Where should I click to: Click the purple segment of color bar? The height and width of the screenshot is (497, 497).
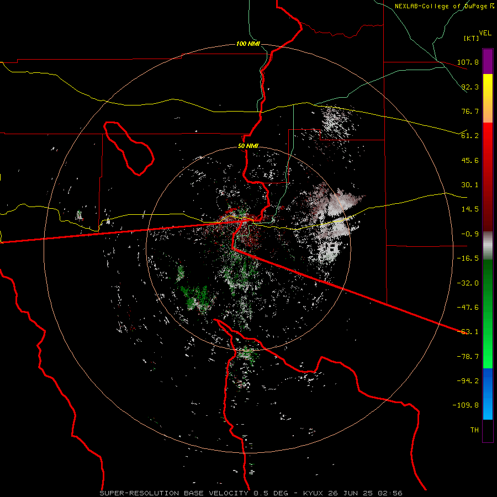point(488,61)
